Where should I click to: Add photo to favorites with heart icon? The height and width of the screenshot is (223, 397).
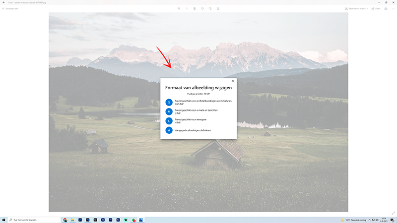(x=202, y=8)
